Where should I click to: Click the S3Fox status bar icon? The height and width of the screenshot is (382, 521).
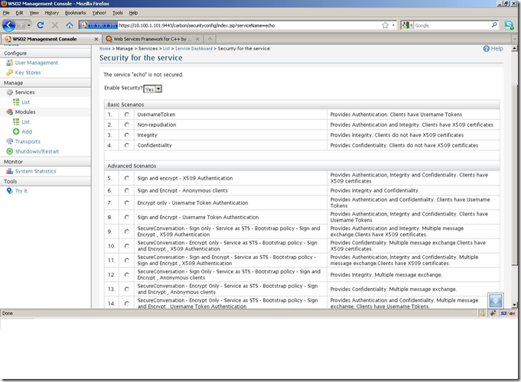point(508,313)
